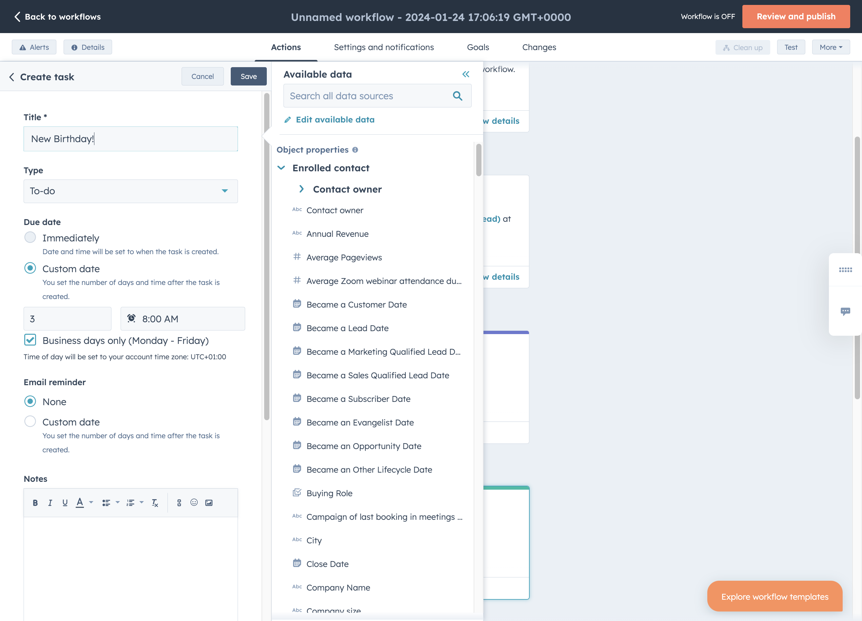
Task: Click the Object properties info icon
Action: coord(355,150)
